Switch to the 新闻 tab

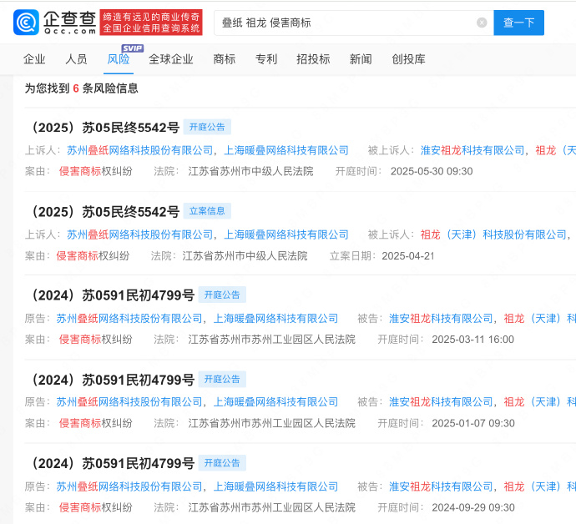tap(361, 59)
